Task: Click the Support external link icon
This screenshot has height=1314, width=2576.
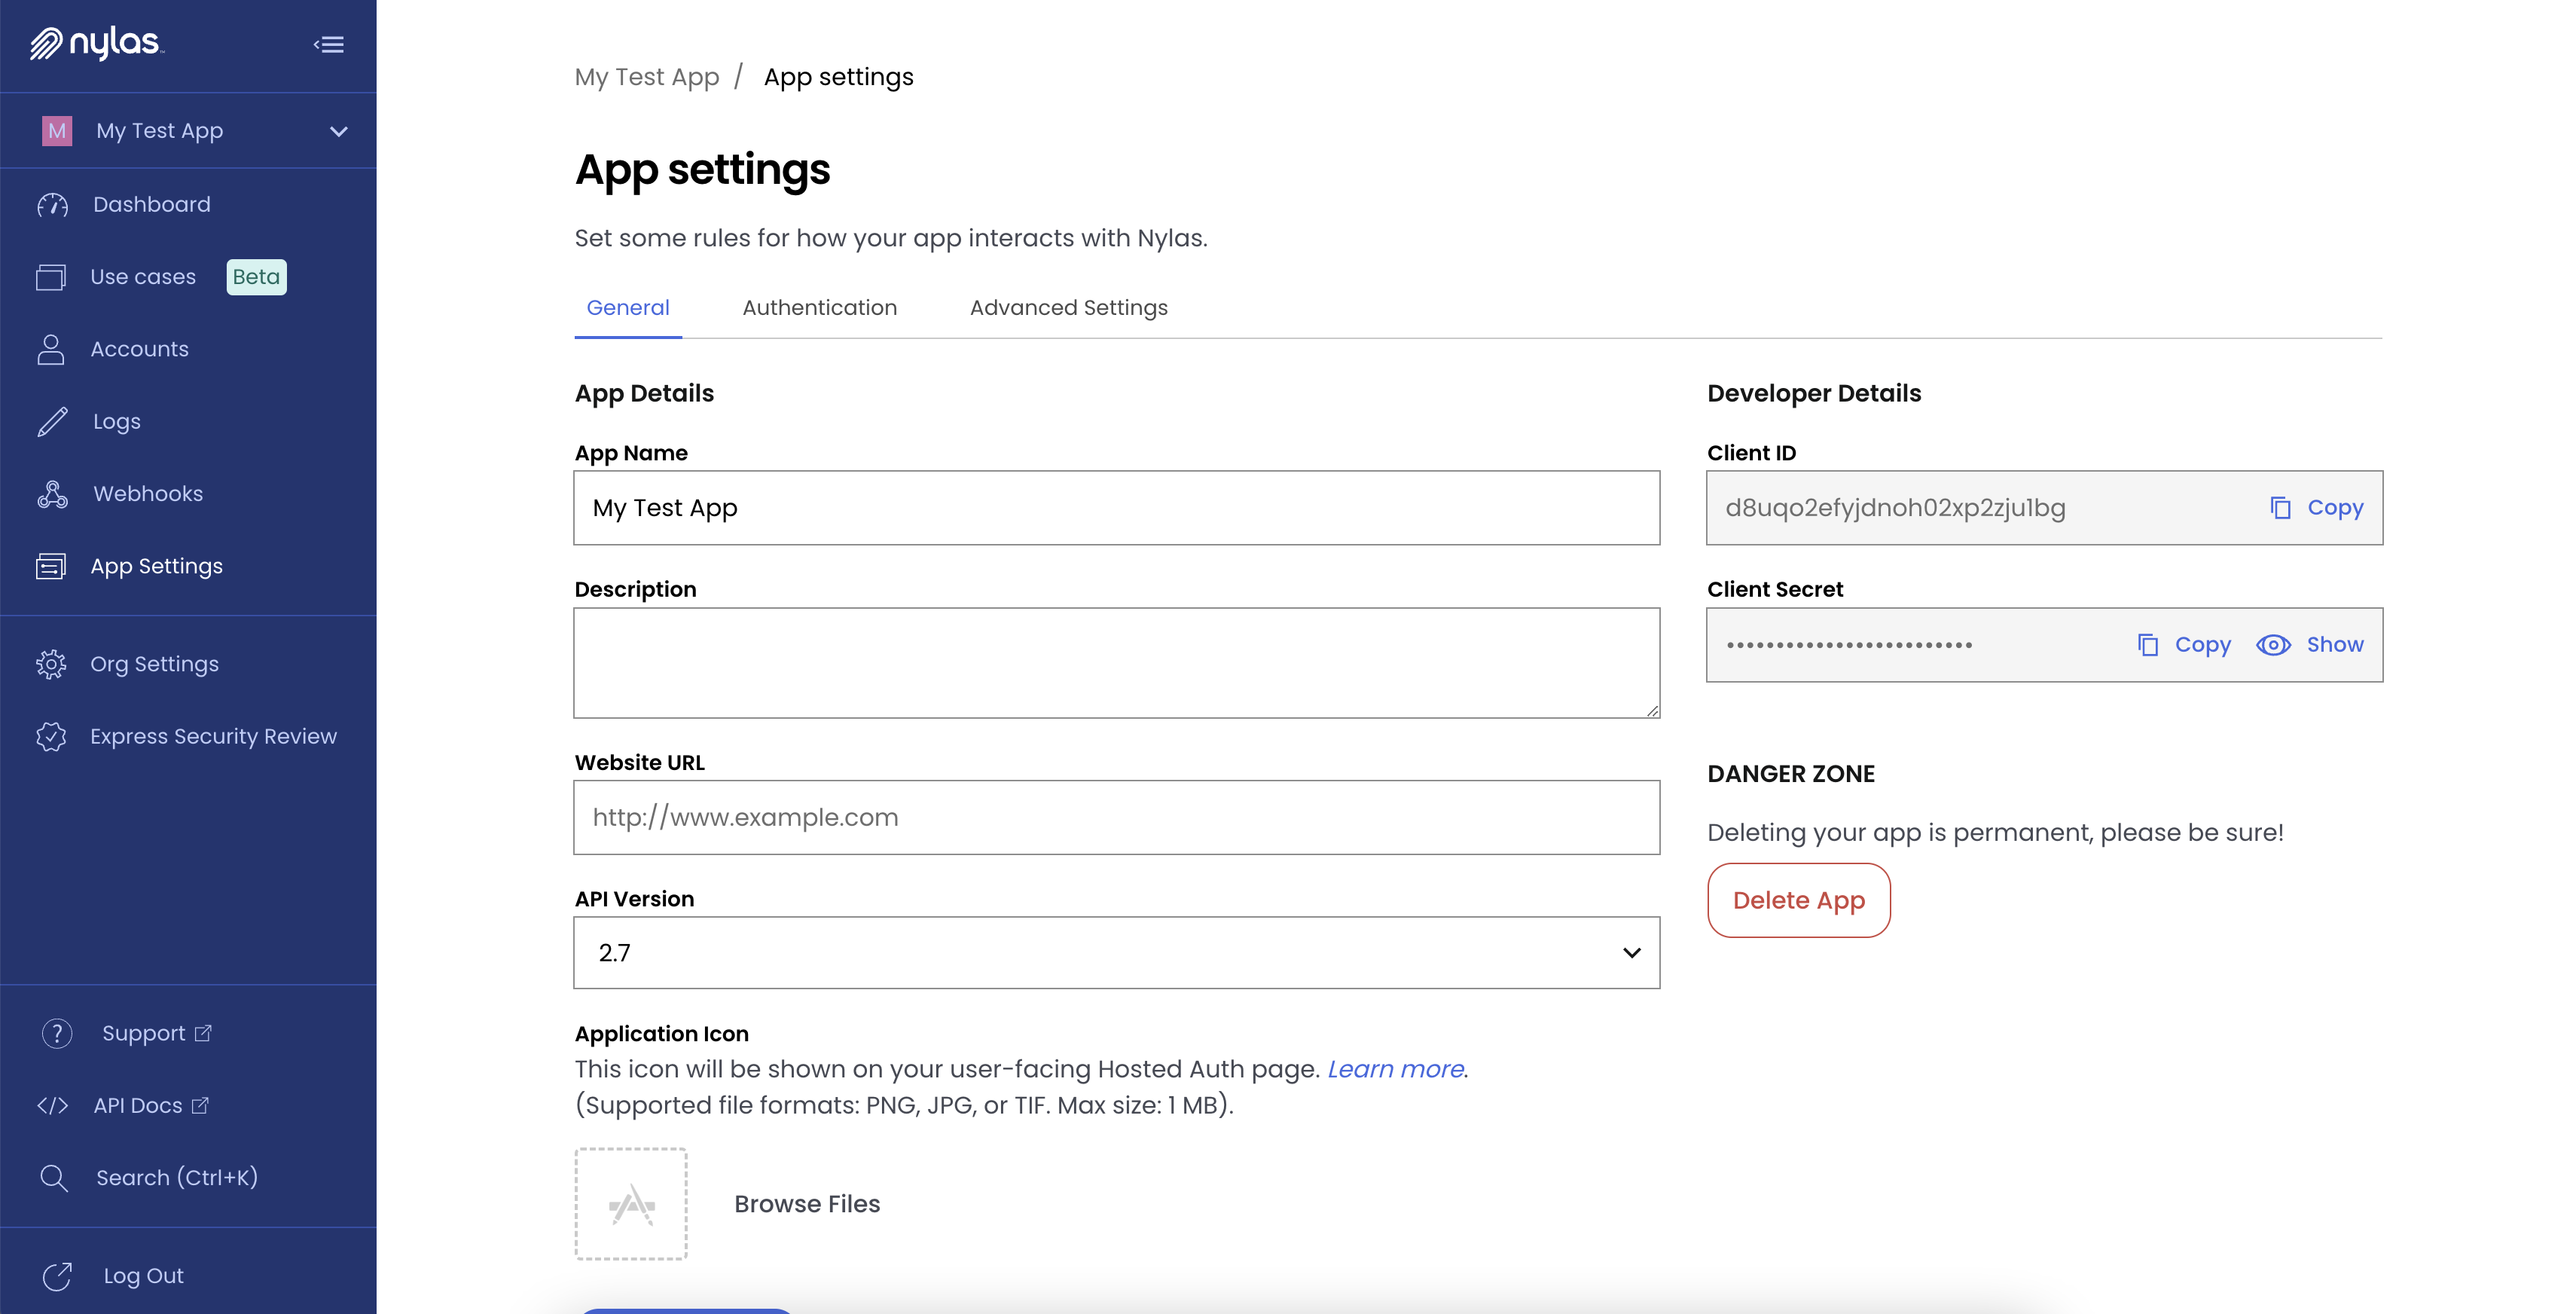Action: click(204, 1031)
